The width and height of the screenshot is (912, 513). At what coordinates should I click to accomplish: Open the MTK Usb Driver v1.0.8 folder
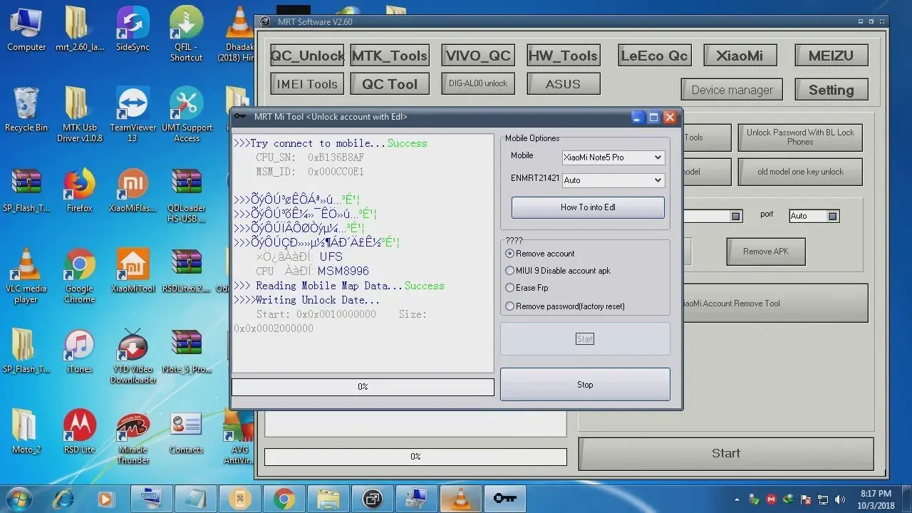coord(80,114)
